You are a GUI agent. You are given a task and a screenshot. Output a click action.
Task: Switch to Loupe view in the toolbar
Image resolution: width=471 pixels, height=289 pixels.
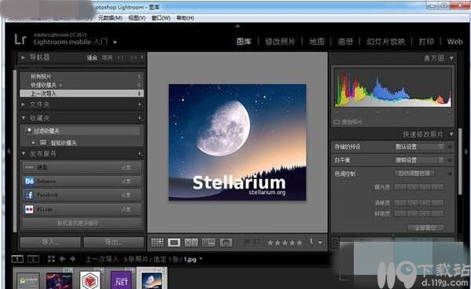tap(174, 242)
